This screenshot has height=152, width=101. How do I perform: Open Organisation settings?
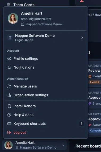click(x=46, y=95)
